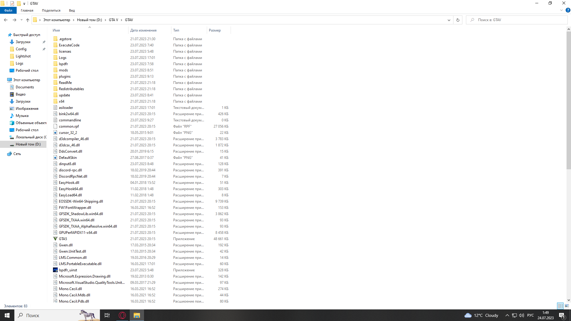Open Музыка in navigation pane

pyautogui.click(x=22, y=116)
